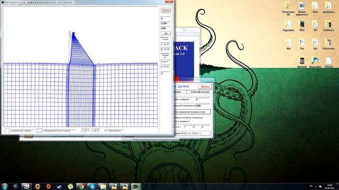Screen dimensions: 339x190
Task: Click the >> step-forward button
Action: click(166, 33)
